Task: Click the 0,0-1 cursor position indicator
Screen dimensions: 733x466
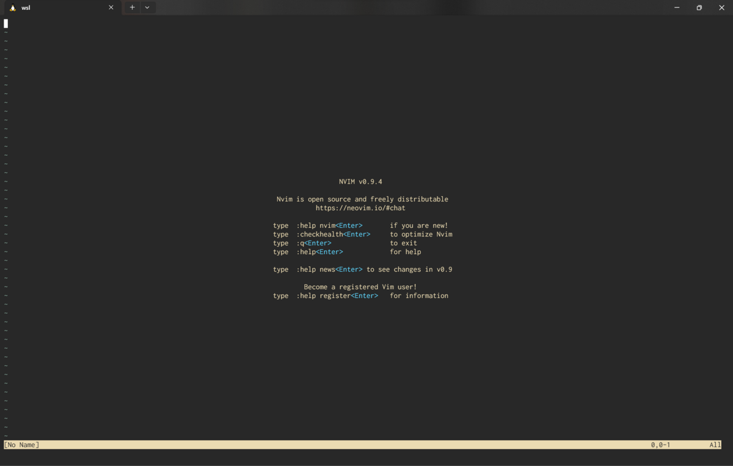Action: click(x=660, y=445)
